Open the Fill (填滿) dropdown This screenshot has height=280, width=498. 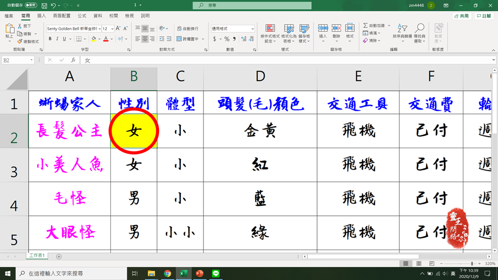[372, 33]
